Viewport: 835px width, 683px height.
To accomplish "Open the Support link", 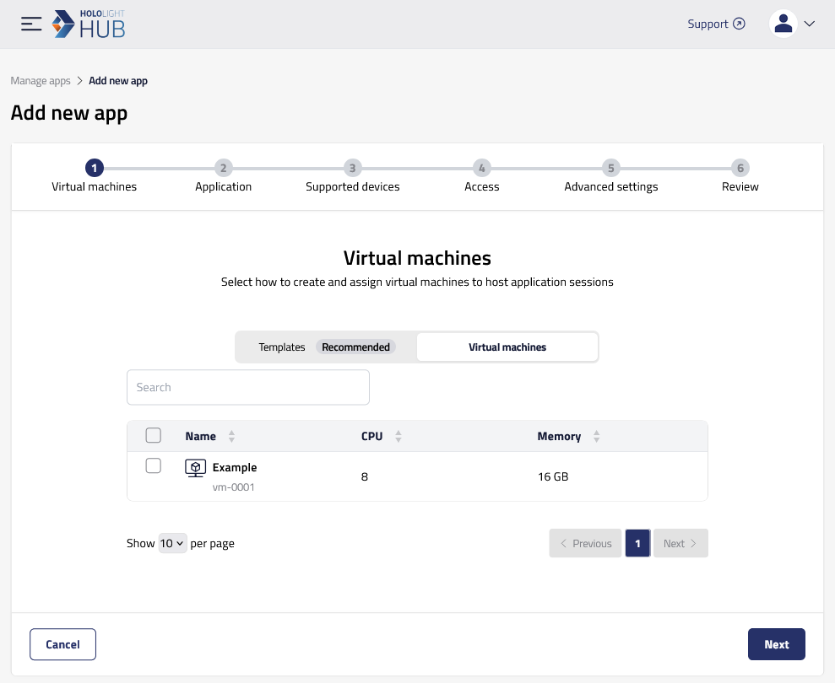I will coord(716,24).
